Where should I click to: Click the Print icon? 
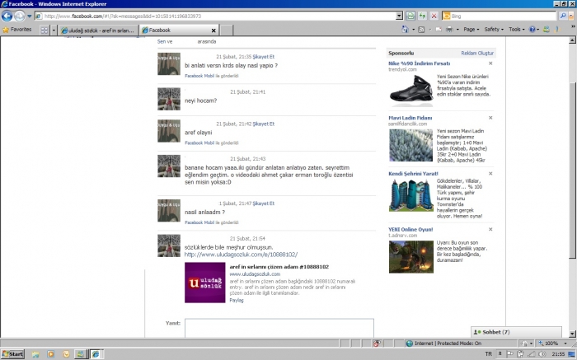click(449, 30)
